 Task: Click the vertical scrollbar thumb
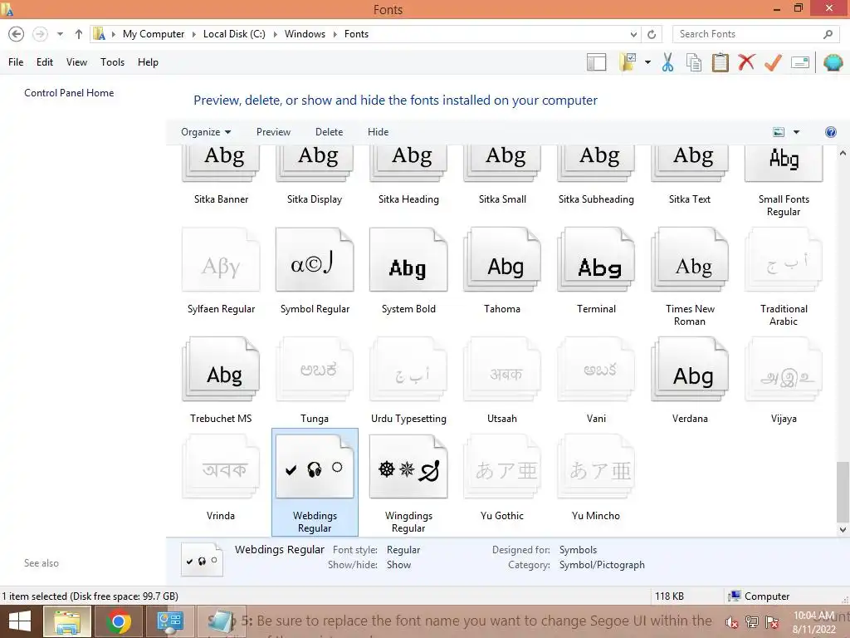point(843,492)
